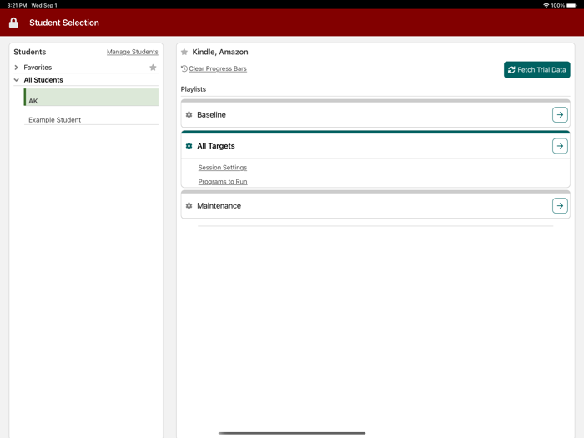
Task: Start the Maintenance playlist arrow button
Action: click(560, 205)
